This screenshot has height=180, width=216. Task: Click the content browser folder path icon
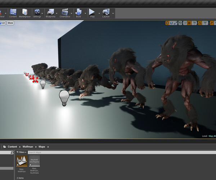[5, 147]
